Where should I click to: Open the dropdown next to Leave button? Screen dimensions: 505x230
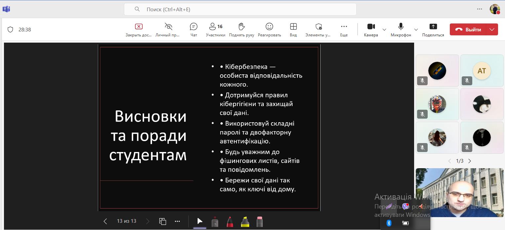492,29
